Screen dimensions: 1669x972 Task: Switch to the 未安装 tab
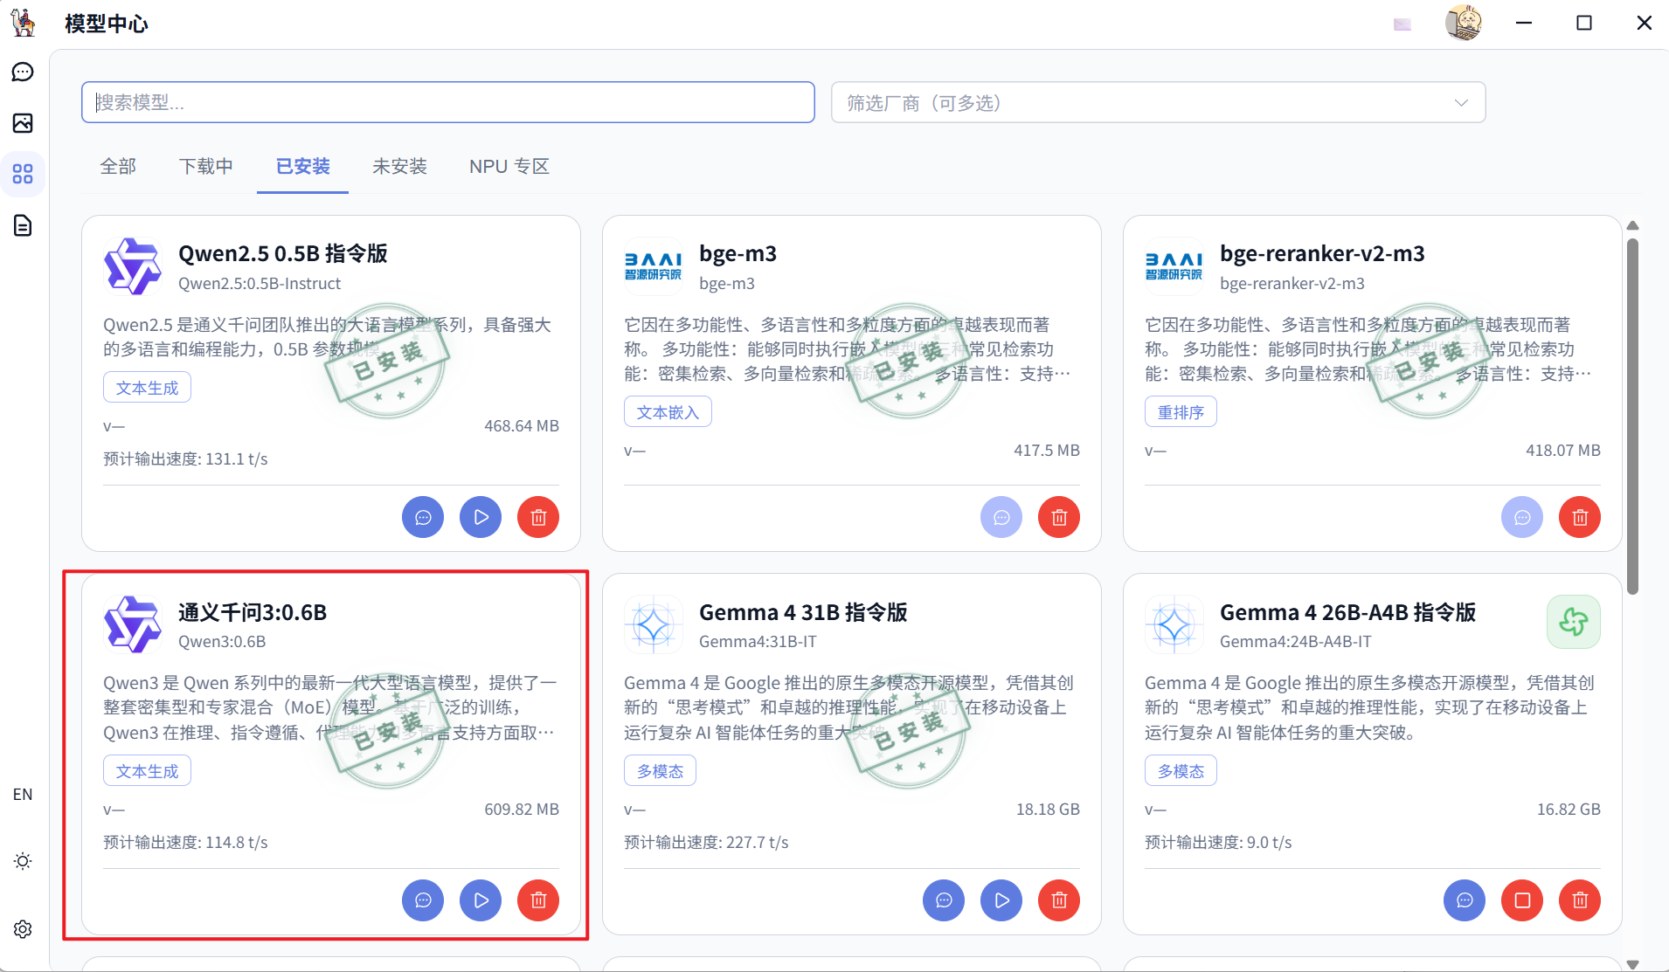pos(399,166)
